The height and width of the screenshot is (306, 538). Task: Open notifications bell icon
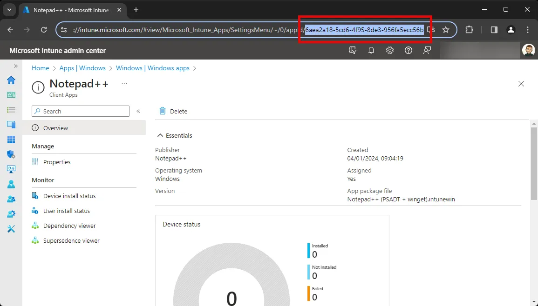coord(371,50)
